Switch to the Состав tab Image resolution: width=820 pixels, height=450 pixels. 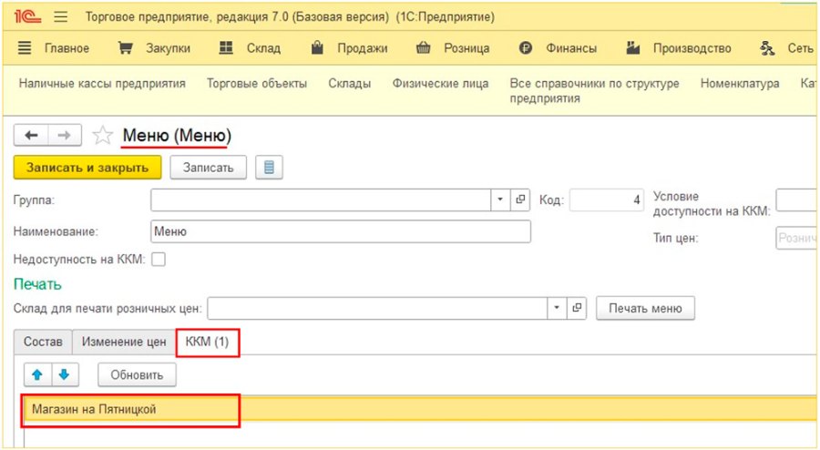click(x=43, y=342)
